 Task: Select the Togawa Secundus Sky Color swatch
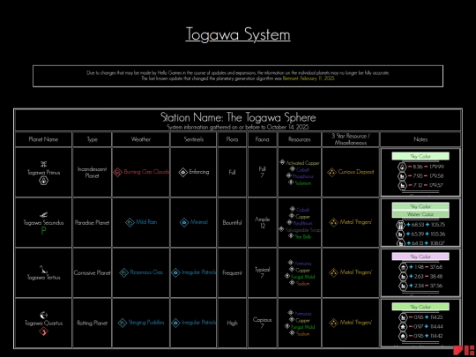coord(420,206)
